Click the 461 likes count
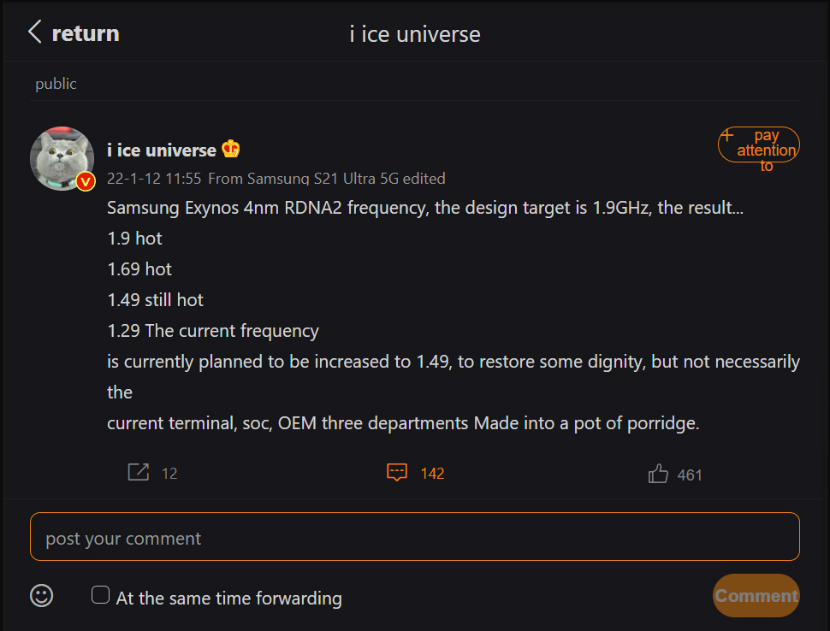This screenshot has width=830, height=631. (x=690, y=475)
